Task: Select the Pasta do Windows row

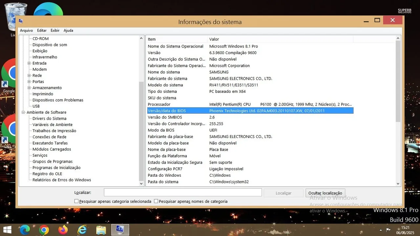Action: pos(250,175)
